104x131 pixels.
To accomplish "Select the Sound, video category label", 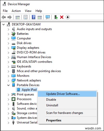I will (27, 108).
